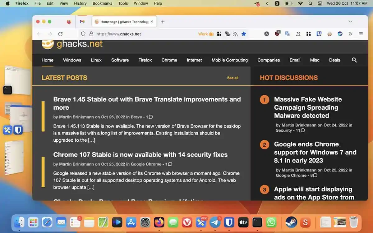The image size is (373, 233).
Task: Open the Mobile Computing category
Action: pos(230,60)
